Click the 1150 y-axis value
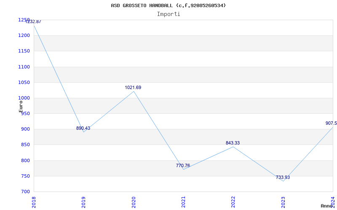 (24, 51)
